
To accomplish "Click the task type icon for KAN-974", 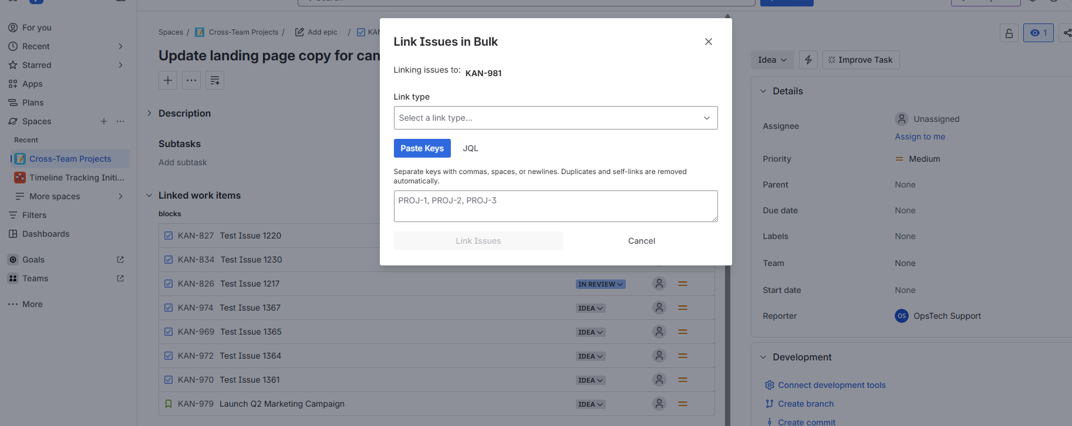I will (168, 308).
